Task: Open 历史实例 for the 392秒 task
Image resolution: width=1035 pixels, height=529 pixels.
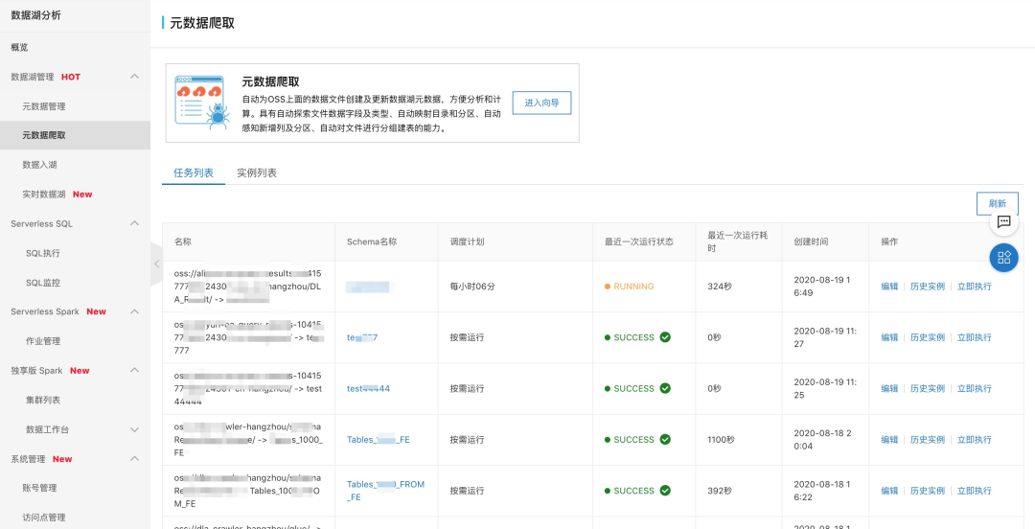Action: tap(927, 491)
